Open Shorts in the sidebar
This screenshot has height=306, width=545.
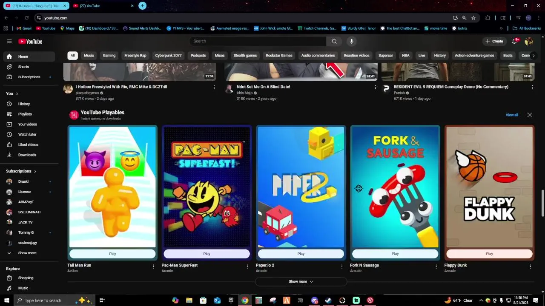click(x=29, y=67)
